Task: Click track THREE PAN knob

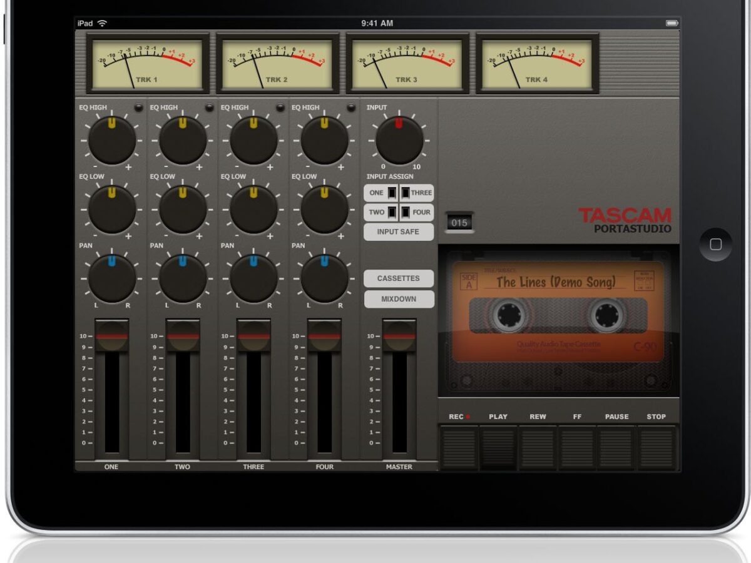Action: [253, 278]
